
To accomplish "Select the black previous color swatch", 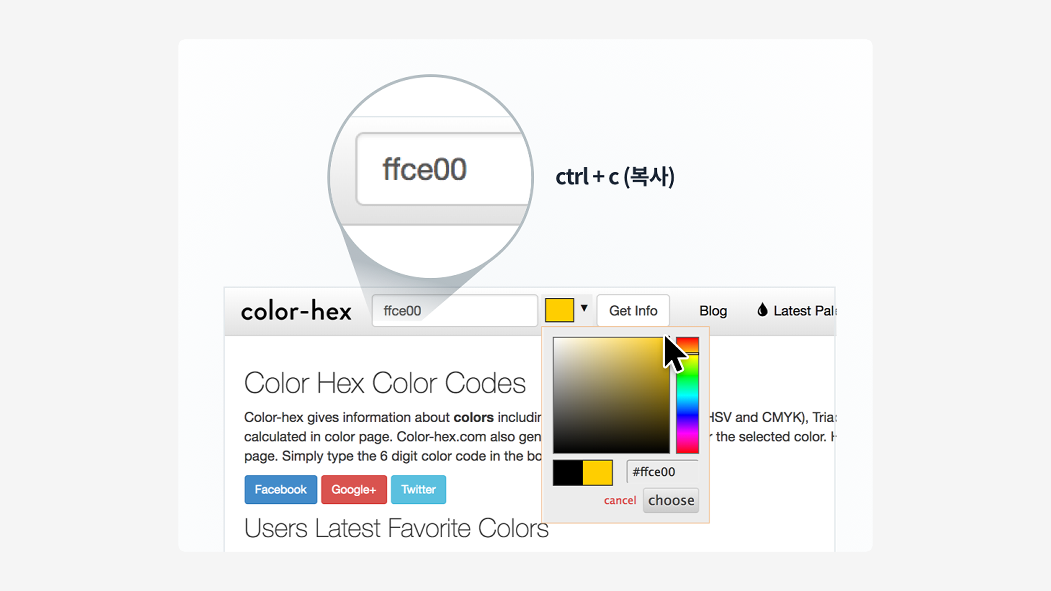I will (x=568, y=473).
